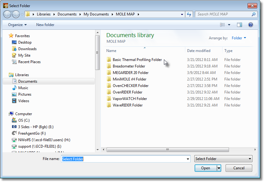This screenshot has height=182, width=264.
Task: Click the Forward navigation arrow
Action: pos(16,14)
